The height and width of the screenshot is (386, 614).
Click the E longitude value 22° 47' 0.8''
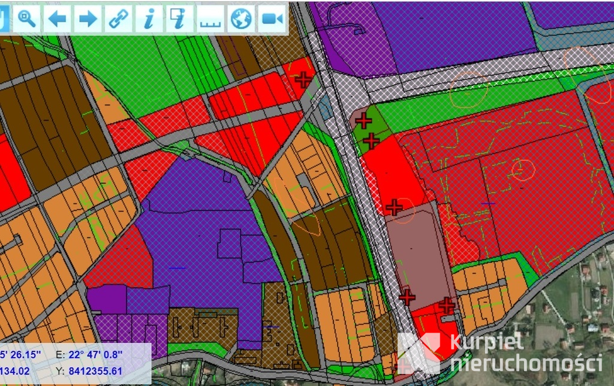[95, 355]
